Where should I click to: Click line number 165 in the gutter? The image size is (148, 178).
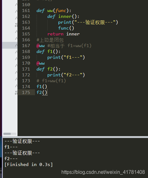click(26, 34)
